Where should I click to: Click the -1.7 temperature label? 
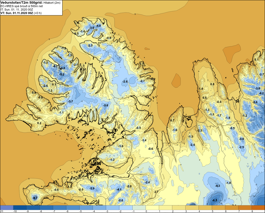219,115
